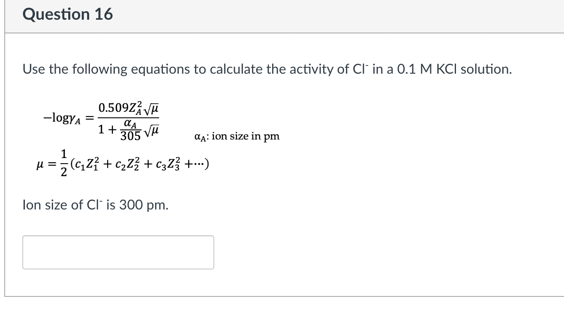Click the line stating ion size is 300 pm
Image resolution: width=564 pixels, height=311 pixels.
tap(95, 205)
